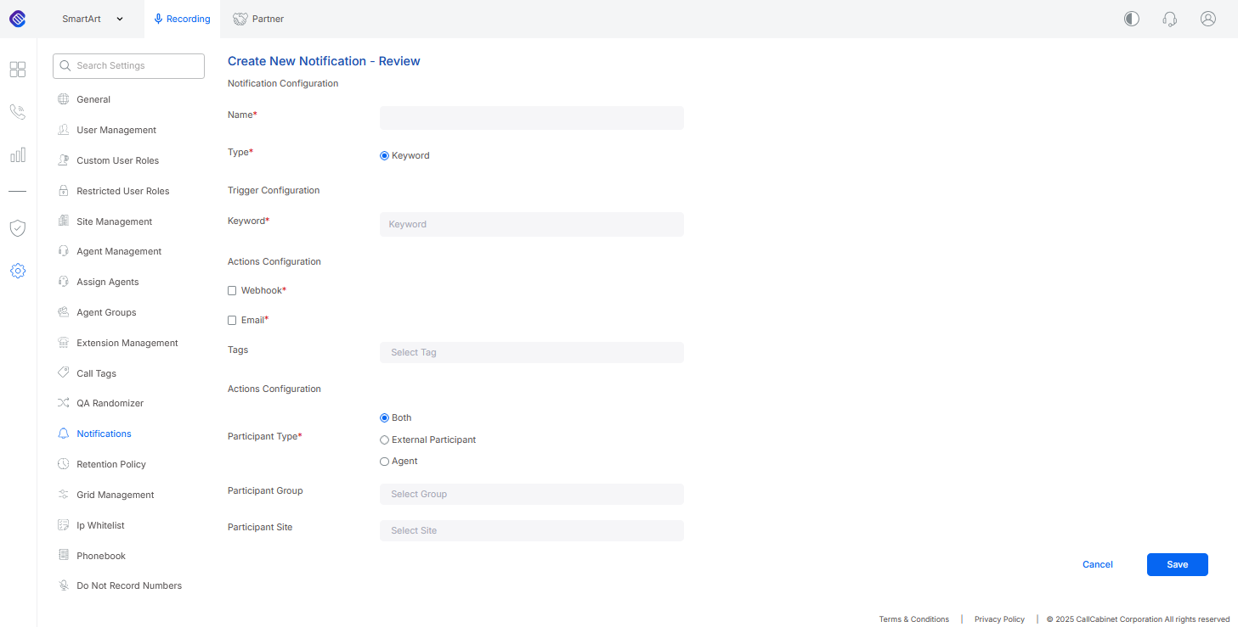Open Phonebook settings
This screenshot has width=1238, height=627.
pyautogui.click(x=101, y=556)
